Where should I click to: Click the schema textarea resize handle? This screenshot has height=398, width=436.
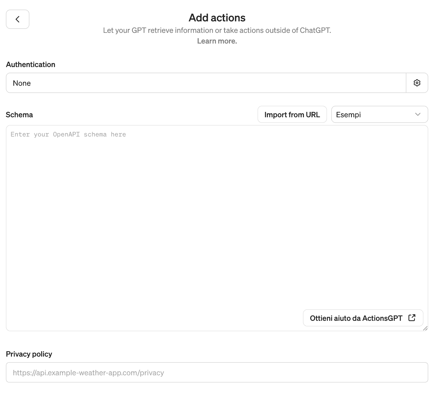(x=425, y=328)
